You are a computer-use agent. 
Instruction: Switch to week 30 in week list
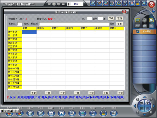click(122, 97)
